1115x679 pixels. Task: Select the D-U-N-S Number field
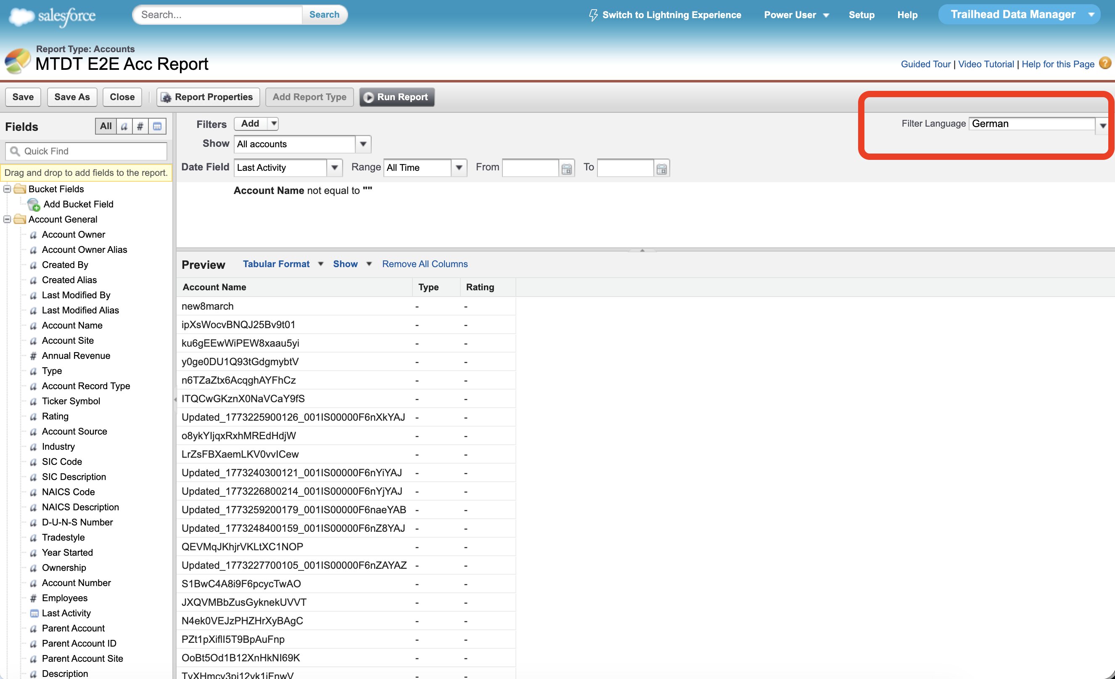[x=77, y=523]
